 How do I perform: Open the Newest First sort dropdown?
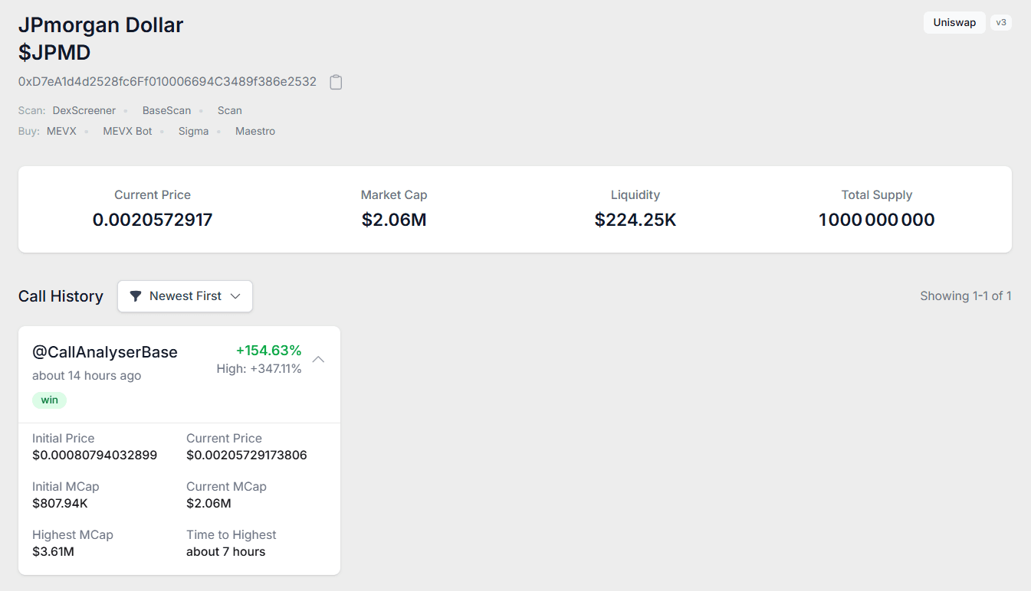(185, 296)
